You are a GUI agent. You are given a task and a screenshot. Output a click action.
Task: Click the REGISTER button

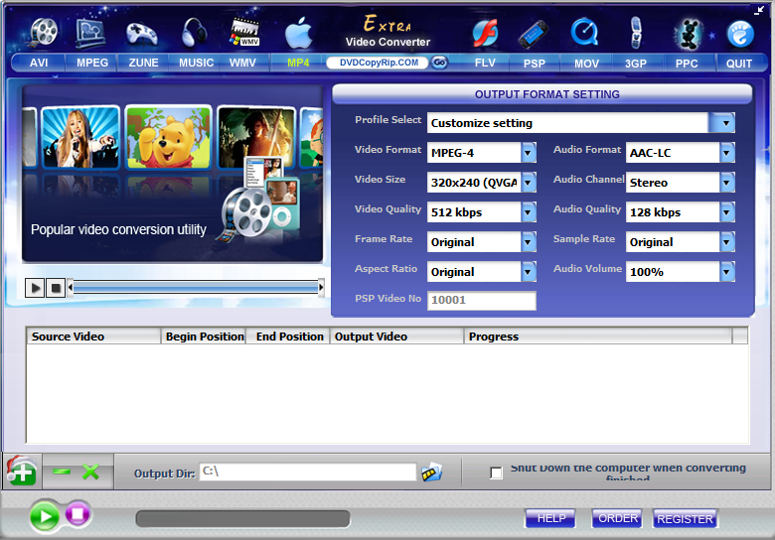(x=685, y=519)
